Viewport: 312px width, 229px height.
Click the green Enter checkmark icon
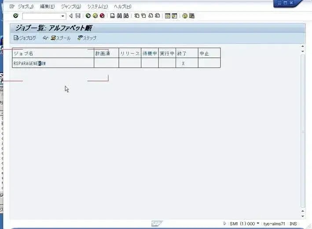coord(16,16)
